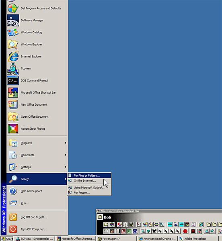Switch to PowerAgent 7 taskbar button
The image size is (222, 241).
click(117, 239)
